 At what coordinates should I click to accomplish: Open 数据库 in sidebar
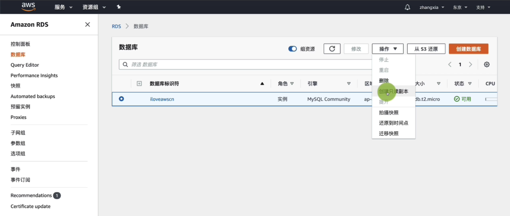coord(18,54)
